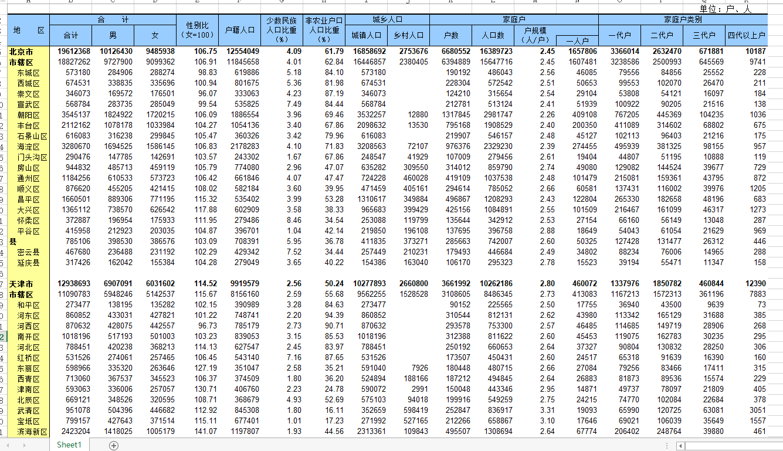
Task: Select the 城镇人口 column header
Action: [366, 35]
